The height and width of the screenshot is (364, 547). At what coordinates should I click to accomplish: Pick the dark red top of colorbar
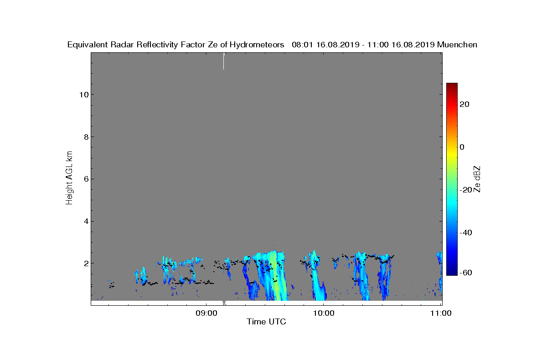[452, 85]
